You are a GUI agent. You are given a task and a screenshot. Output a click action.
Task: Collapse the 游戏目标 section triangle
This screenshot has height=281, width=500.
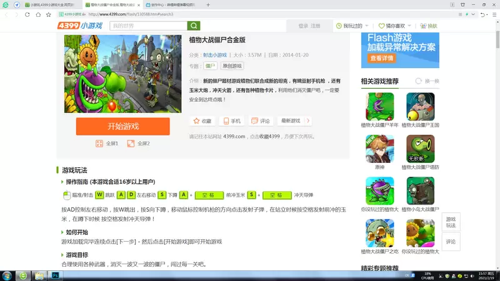tap(62, 255)
